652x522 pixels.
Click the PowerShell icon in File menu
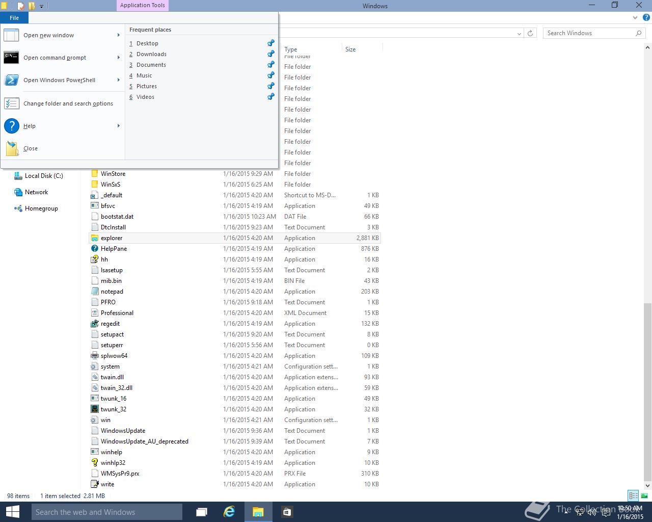11,80
